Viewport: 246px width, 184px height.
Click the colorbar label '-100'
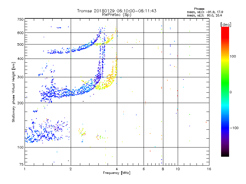(x=234, y=128)
